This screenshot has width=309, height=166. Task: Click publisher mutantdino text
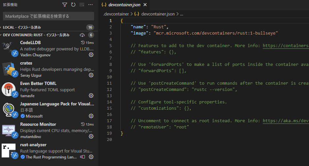coord(31,136)
